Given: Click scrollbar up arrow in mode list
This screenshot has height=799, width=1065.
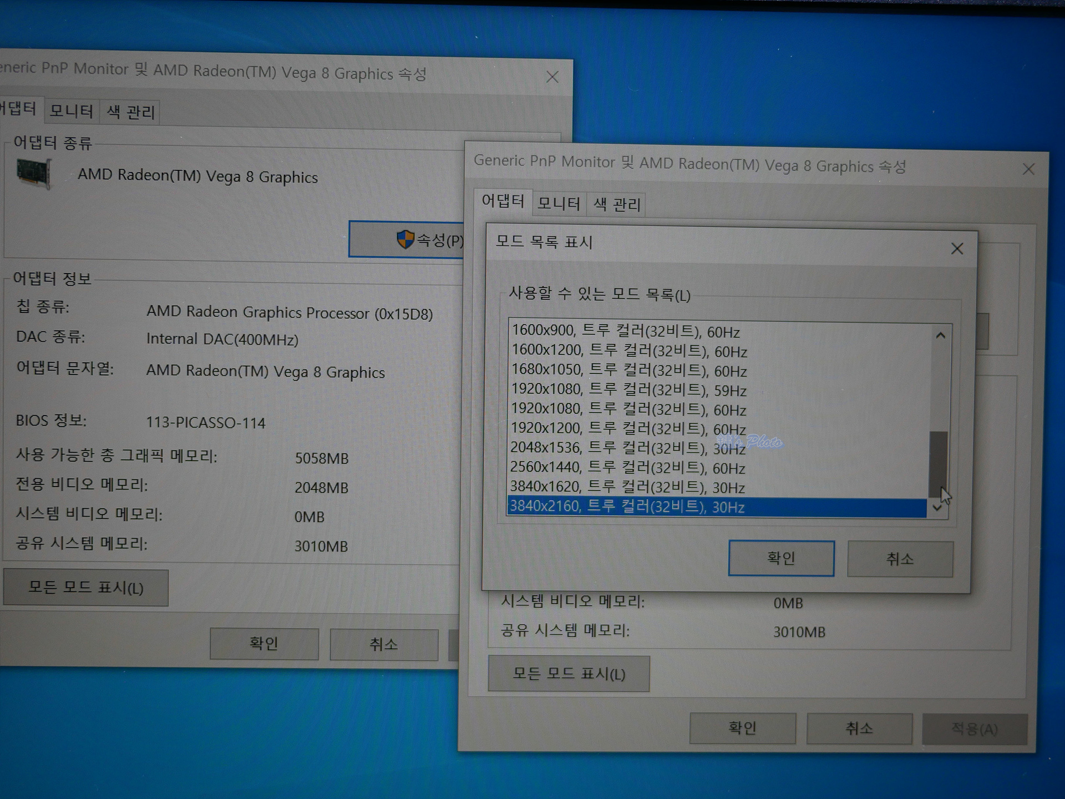Looking at the screenshot, I should pos(940,336).
